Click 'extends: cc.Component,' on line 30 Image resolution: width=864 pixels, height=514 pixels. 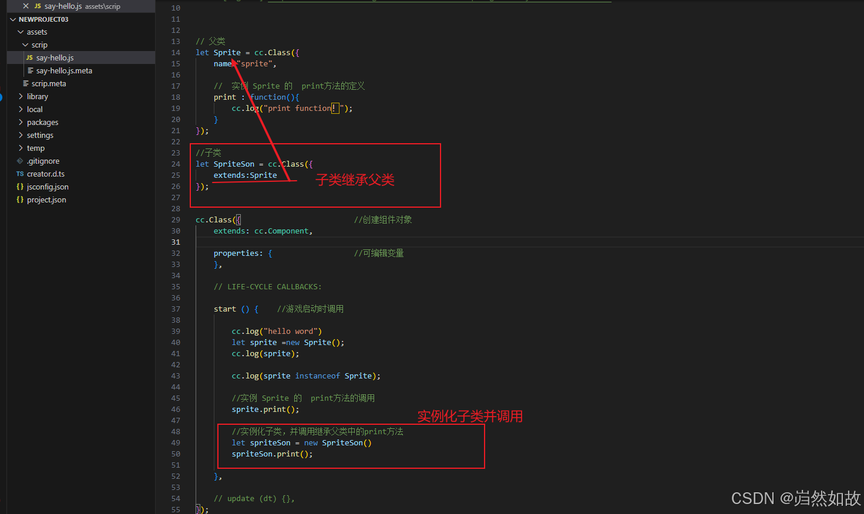(x=263, y=231)
